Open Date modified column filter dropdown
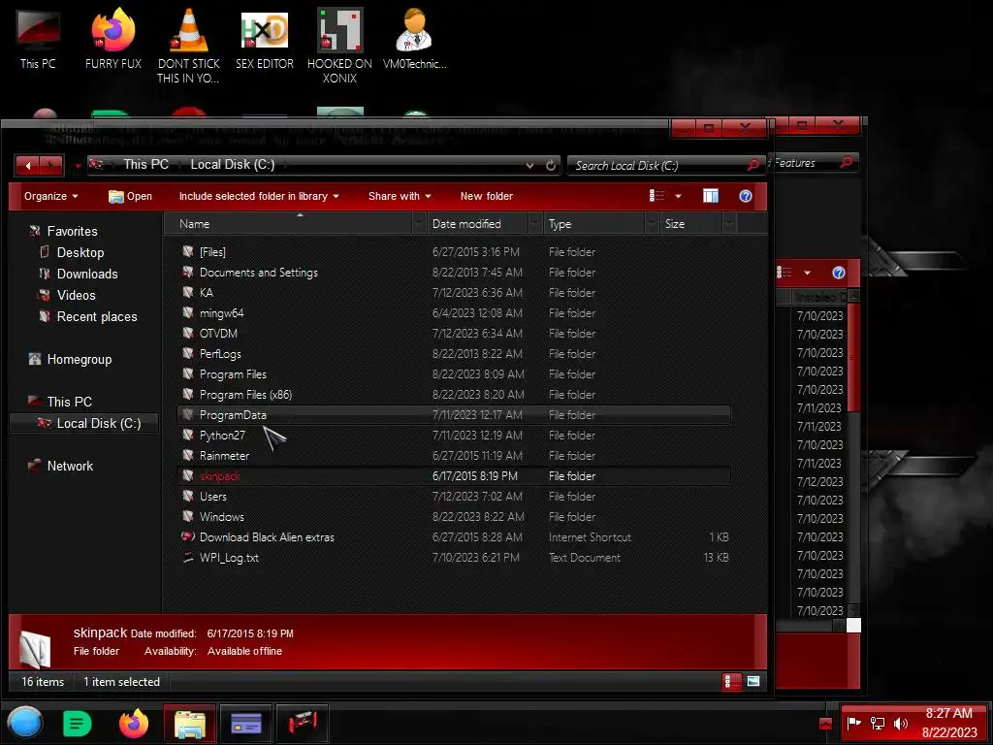The height and width of the screenshot is (745, 993). 535,224
